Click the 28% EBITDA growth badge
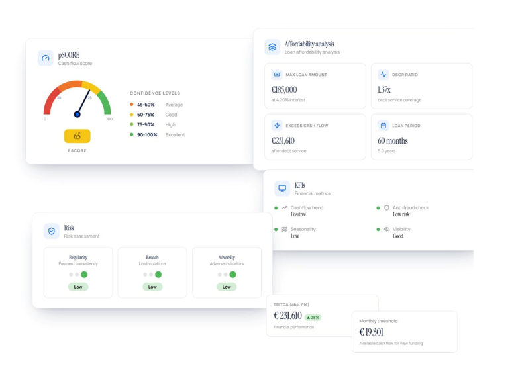Screen dimensions: 510x376 [313, 318]
